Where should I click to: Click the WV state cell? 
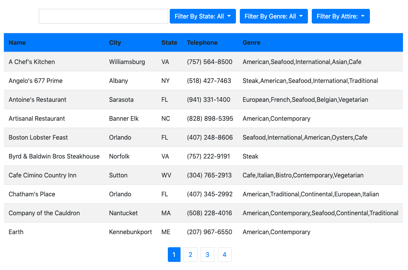(x=166, y=175)
